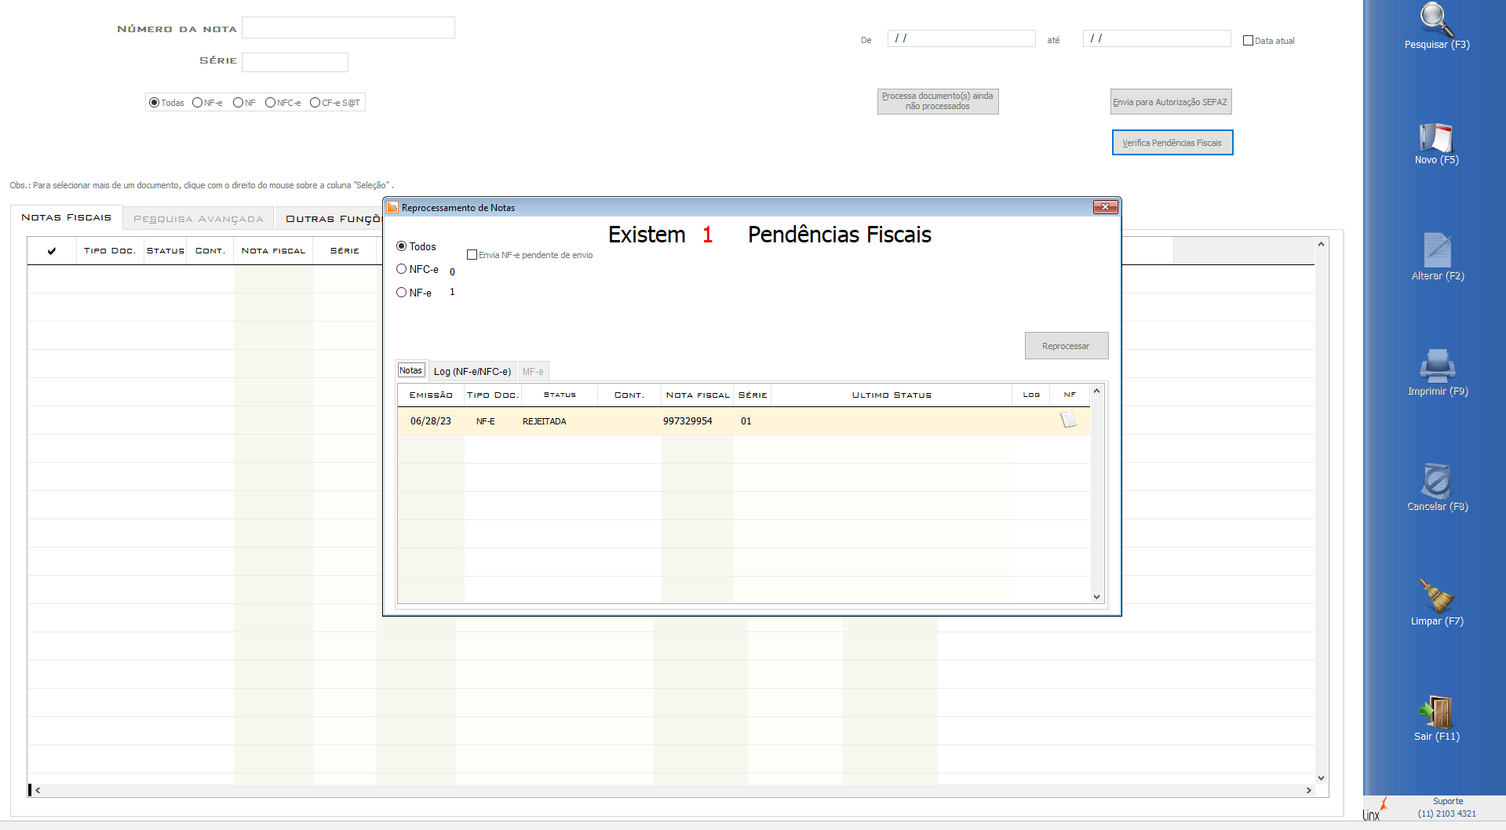Click the Tipo Doc. header in main grid
Viewport: 1506px width, 830px height.
[110, 251]
